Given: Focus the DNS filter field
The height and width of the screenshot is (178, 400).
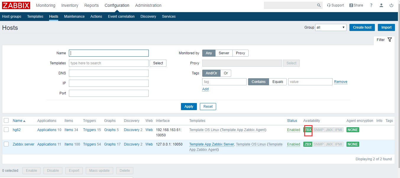Looking at the screenshot, I should [x=109, y=73].
